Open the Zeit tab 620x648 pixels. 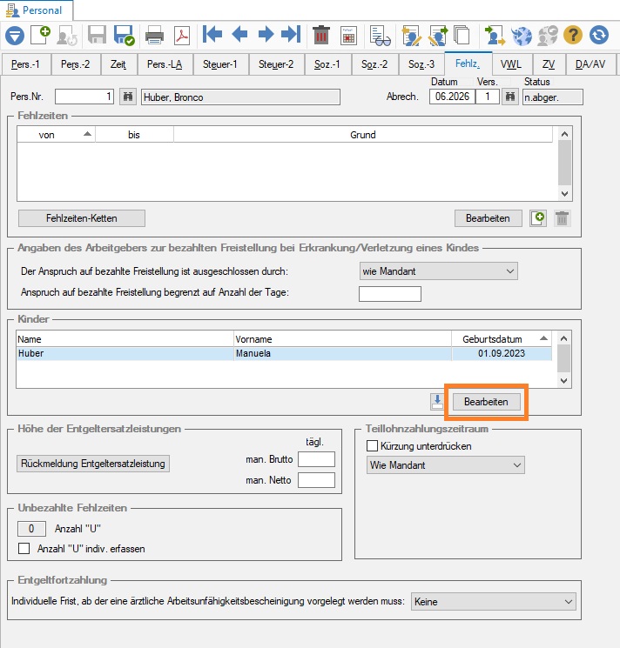[x=118, y=64]
